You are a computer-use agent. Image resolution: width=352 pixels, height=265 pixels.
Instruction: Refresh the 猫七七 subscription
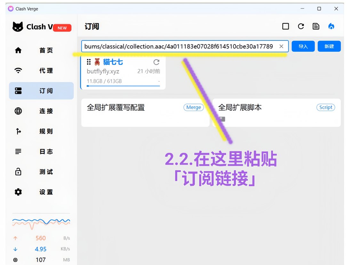156,62
